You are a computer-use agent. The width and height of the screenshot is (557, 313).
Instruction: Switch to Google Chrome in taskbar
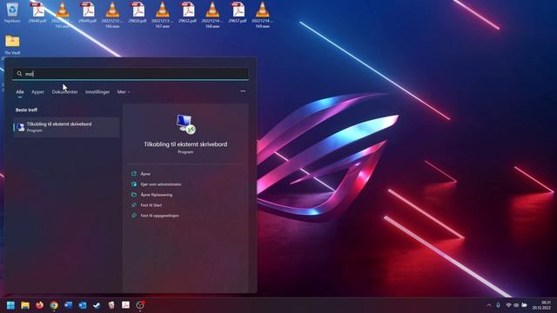[54, 305]
